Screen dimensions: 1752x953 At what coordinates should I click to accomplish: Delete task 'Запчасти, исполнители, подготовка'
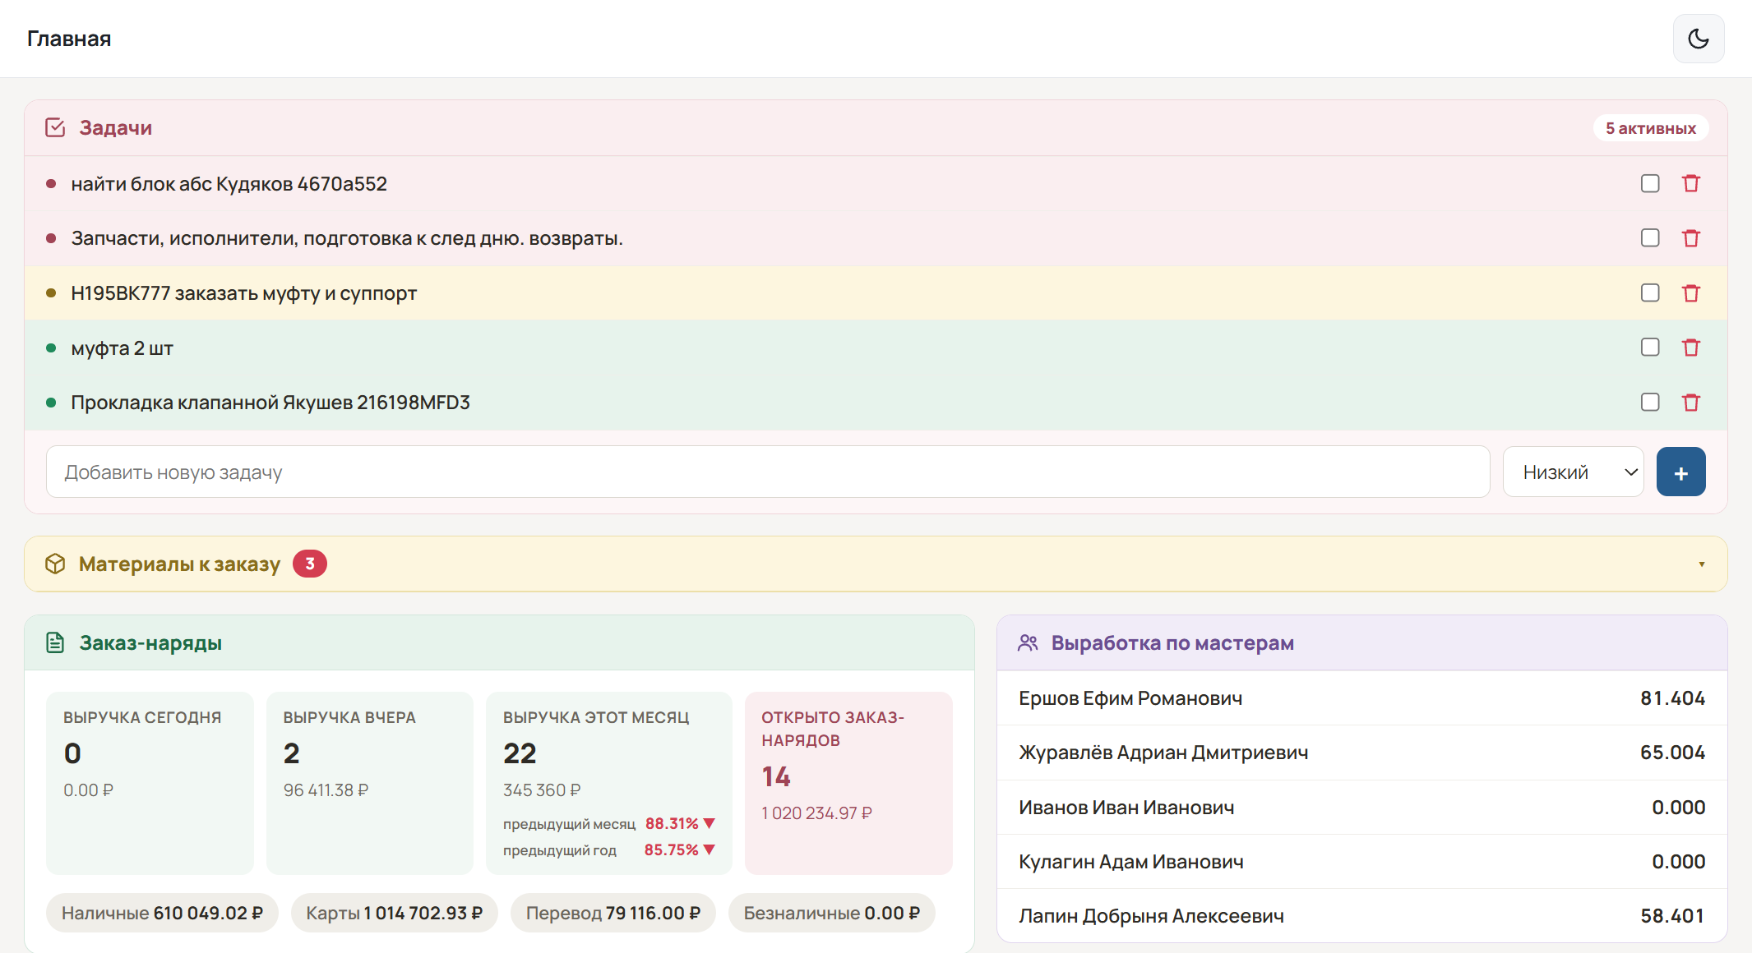point(1690,238)
